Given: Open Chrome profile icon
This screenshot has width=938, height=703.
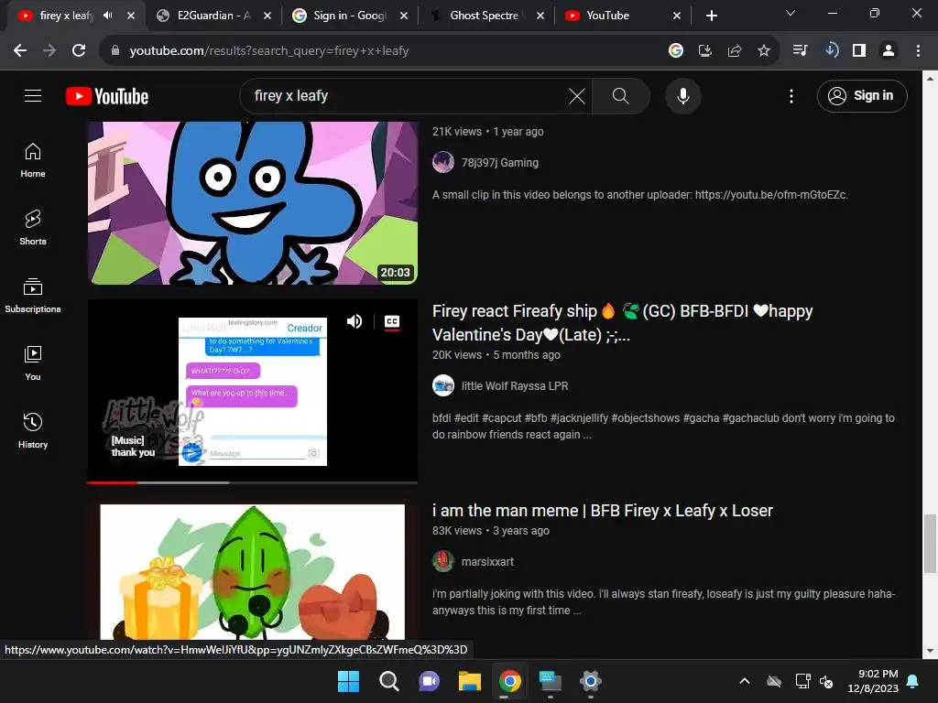Looking at the screenshot, I should [889, 51].
